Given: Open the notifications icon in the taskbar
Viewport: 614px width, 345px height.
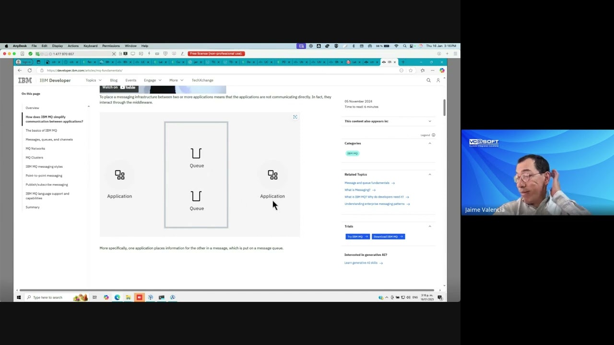Looking at the screenshot, I should tap(439, 298).
